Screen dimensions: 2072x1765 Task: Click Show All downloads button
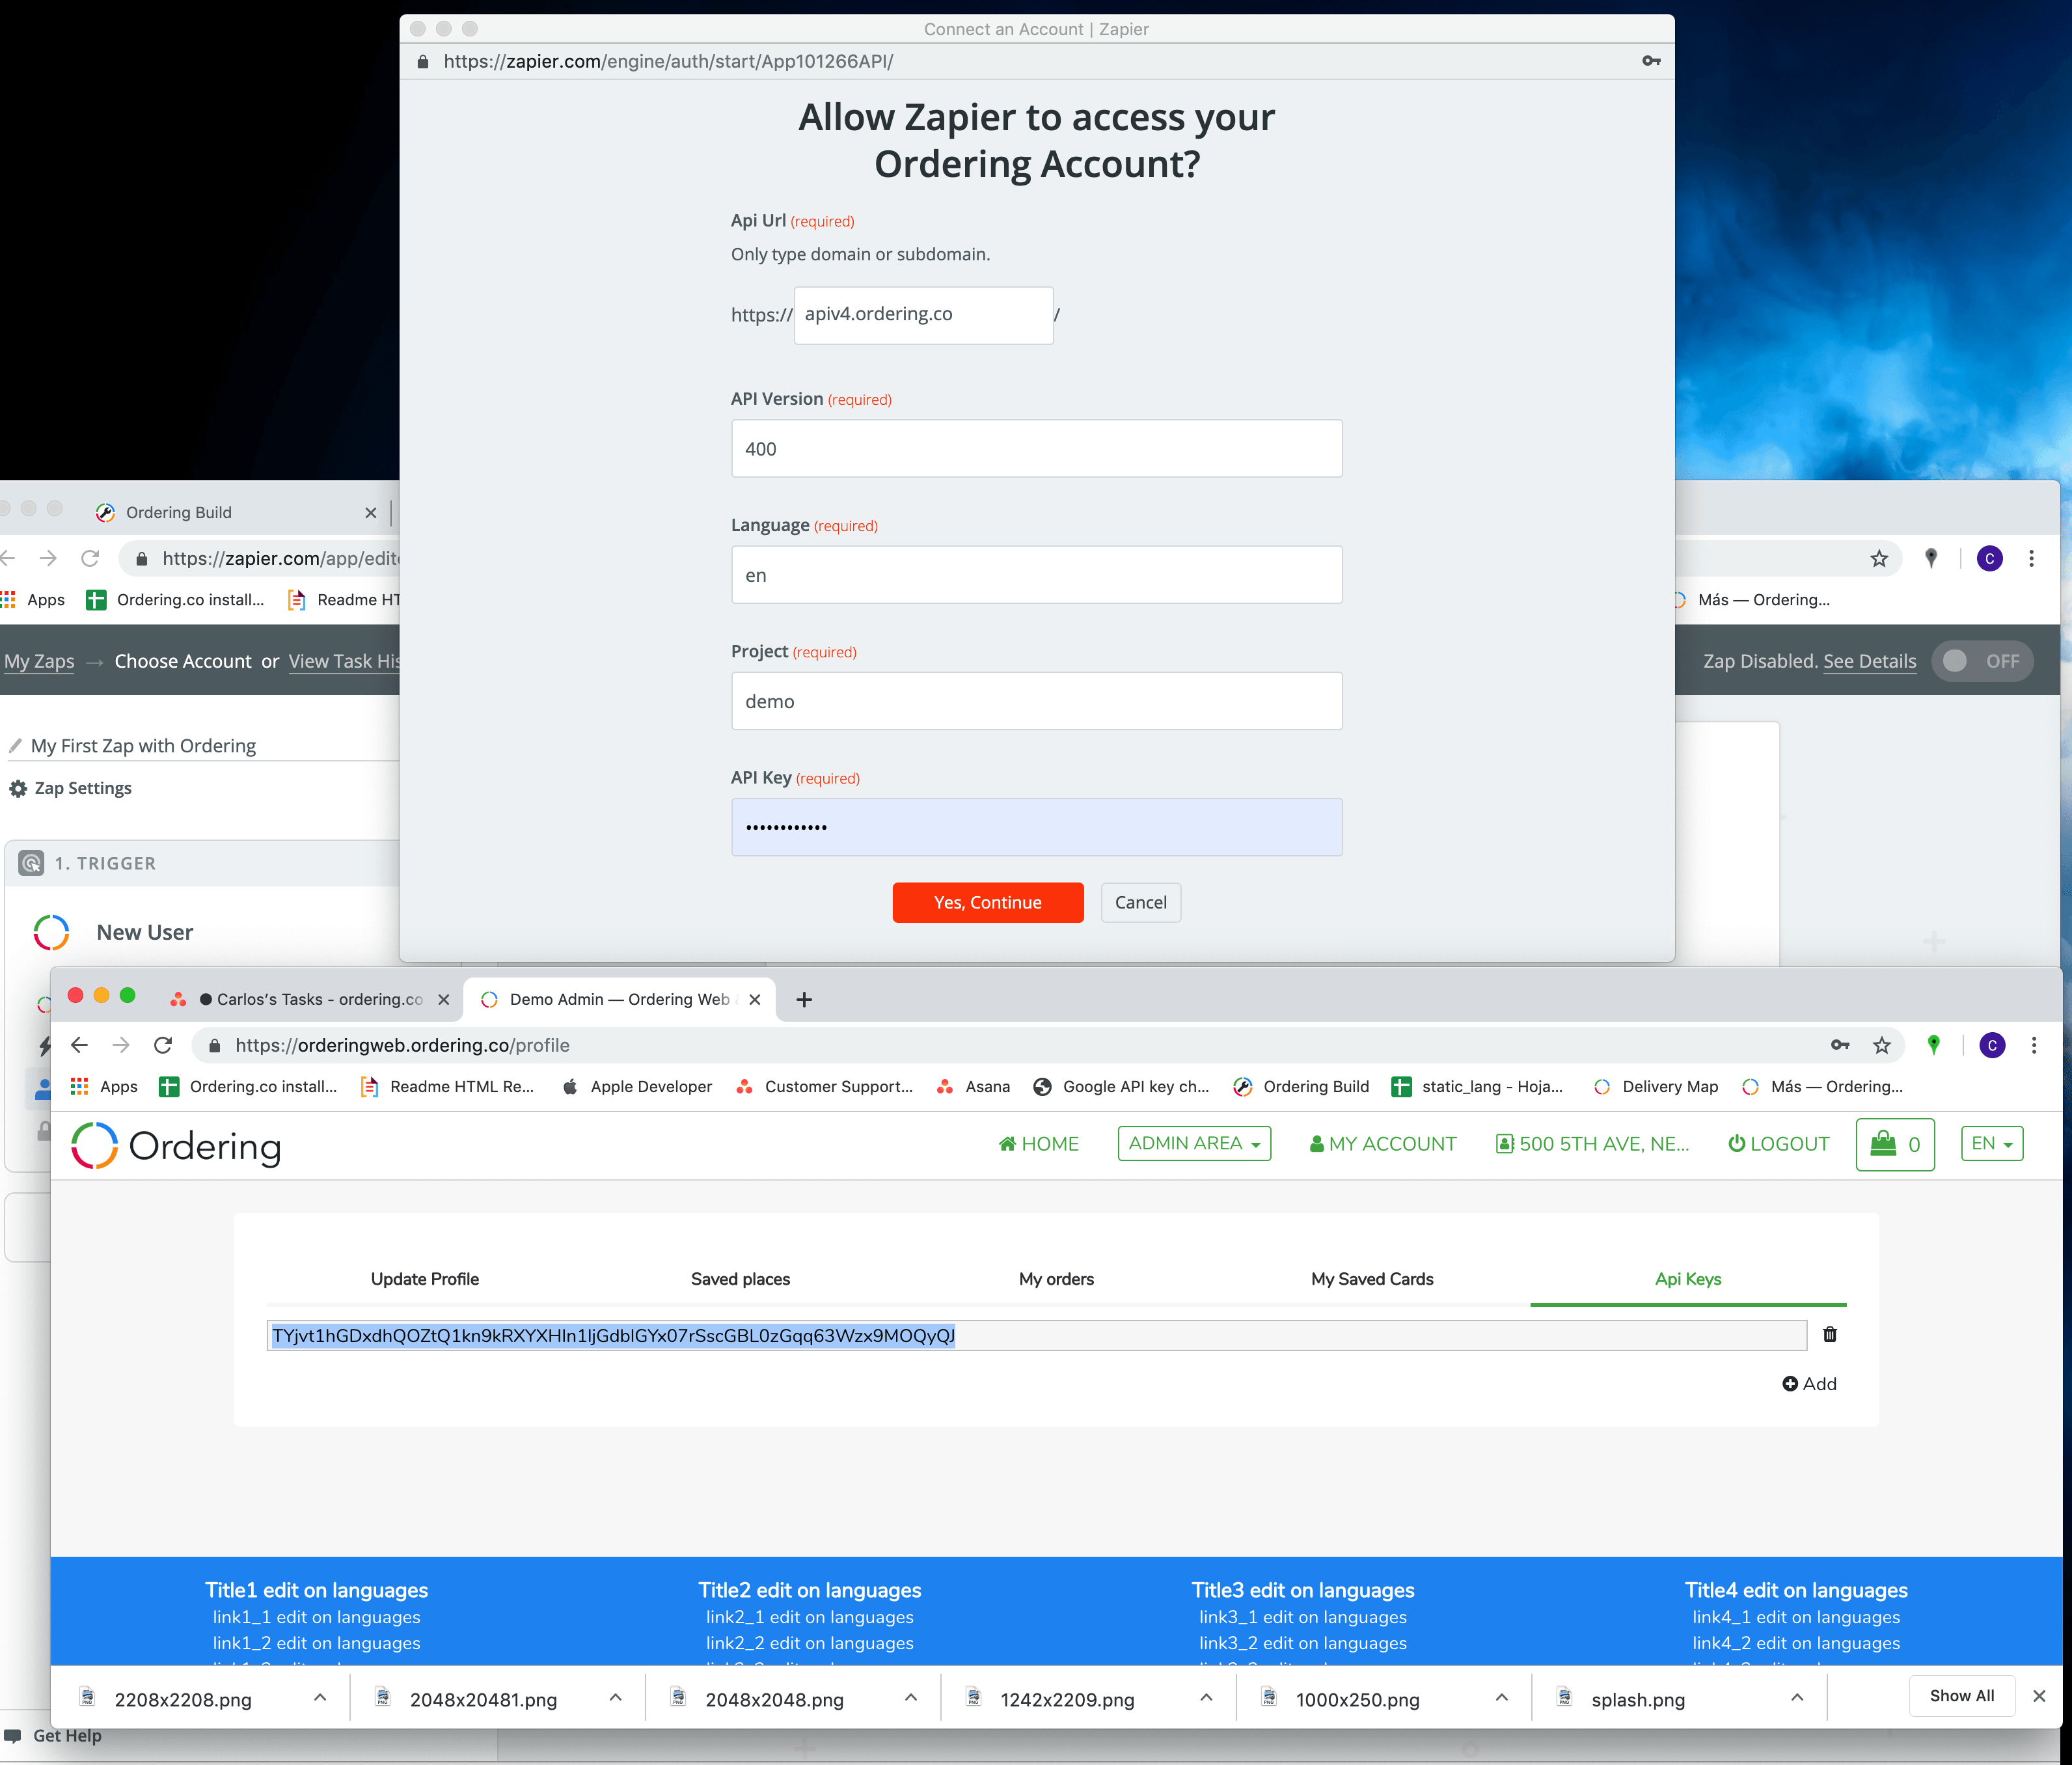coord(1961,1696)
